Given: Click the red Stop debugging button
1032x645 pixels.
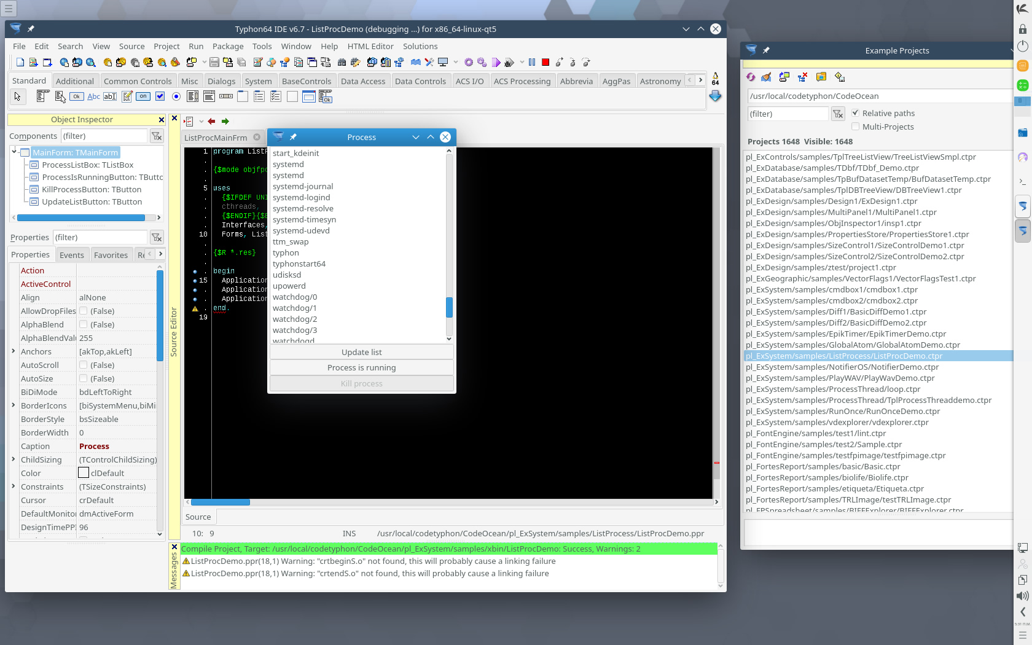Looking at the screenshot, I should [x=545, y=62].
